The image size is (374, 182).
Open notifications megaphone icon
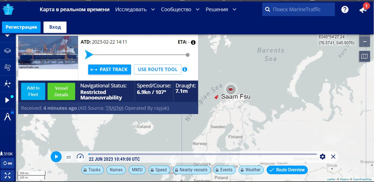[x=363, y=9]
